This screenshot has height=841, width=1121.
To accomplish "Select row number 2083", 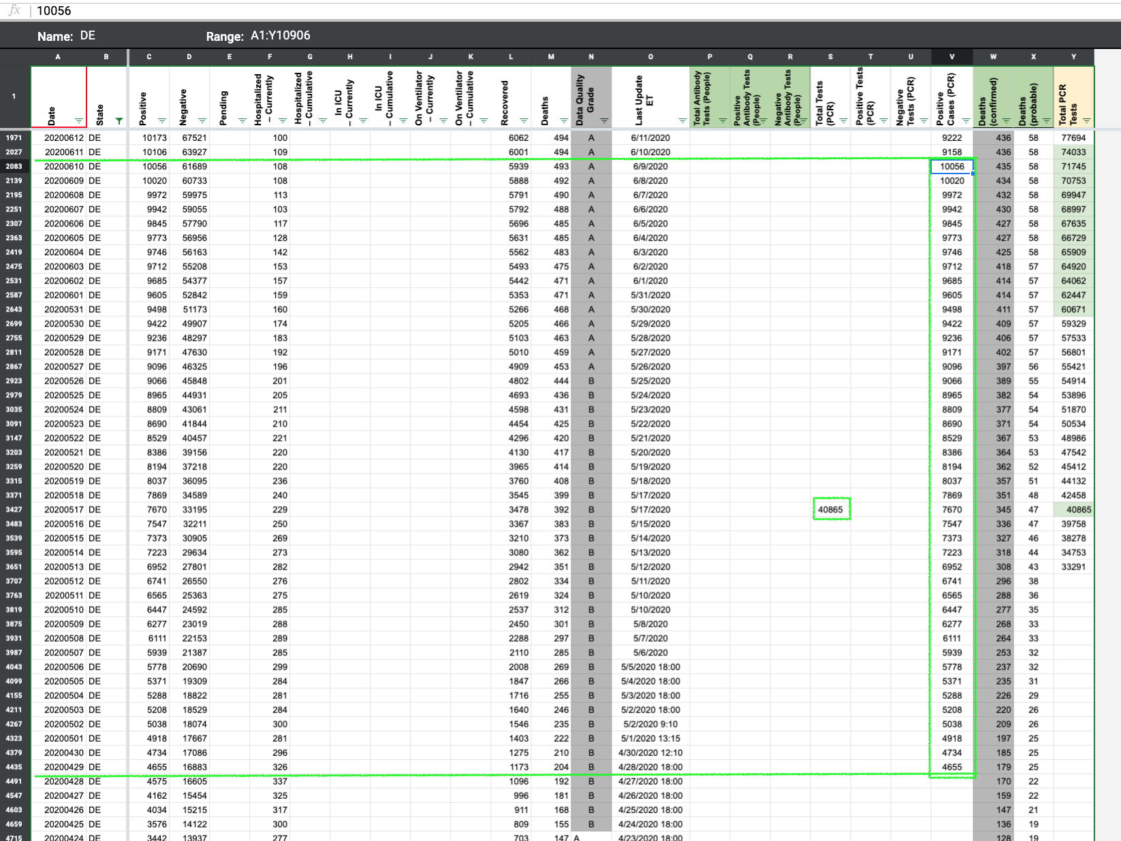I will pos(14,166).
